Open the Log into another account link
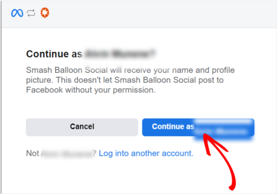This screenshot has height=194, width=277. tap(146, 153)
